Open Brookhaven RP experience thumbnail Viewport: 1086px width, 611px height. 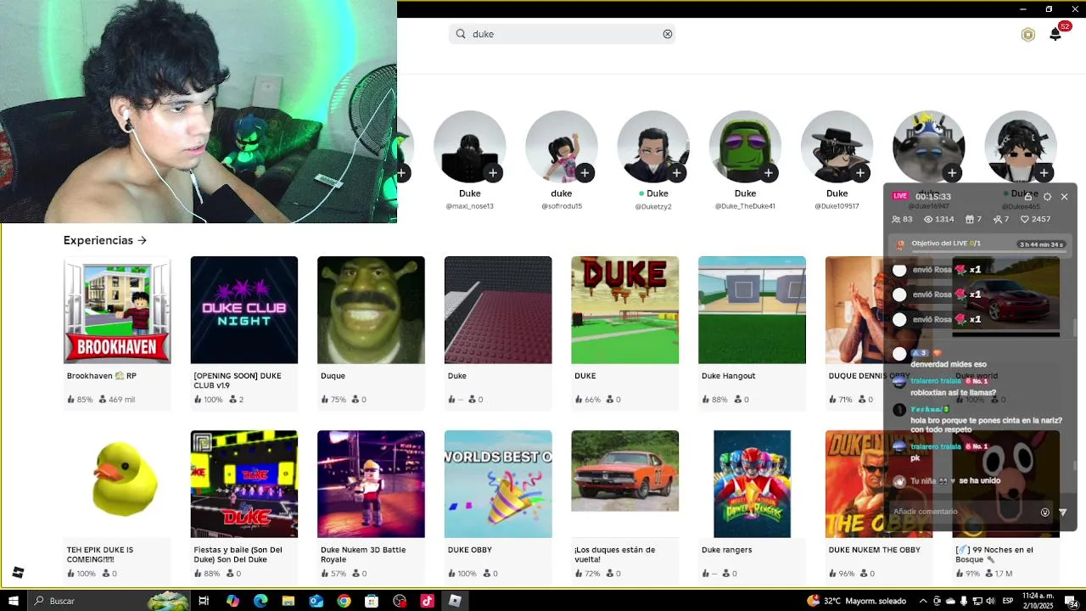(x=117, y=310)
